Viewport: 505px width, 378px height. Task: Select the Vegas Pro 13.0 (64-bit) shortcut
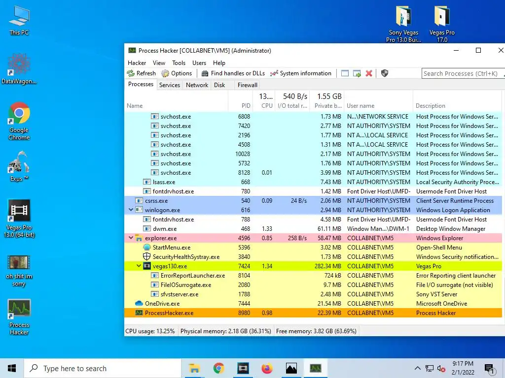coord(19,219)
